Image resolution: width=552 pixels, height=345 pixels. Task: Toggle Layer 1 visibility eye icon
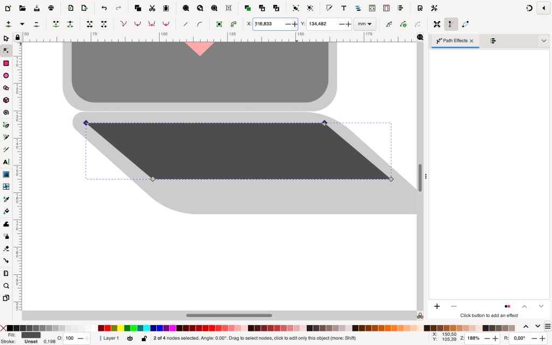[x=130, y=339]
